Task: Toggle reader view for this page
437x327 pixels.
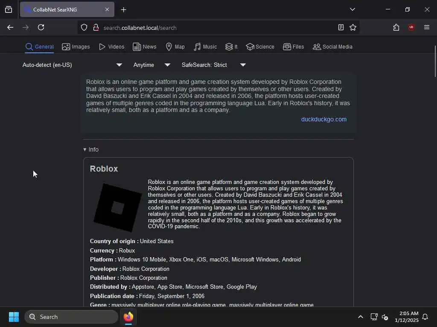Action: pyautogui.click(x=341, y=27)
